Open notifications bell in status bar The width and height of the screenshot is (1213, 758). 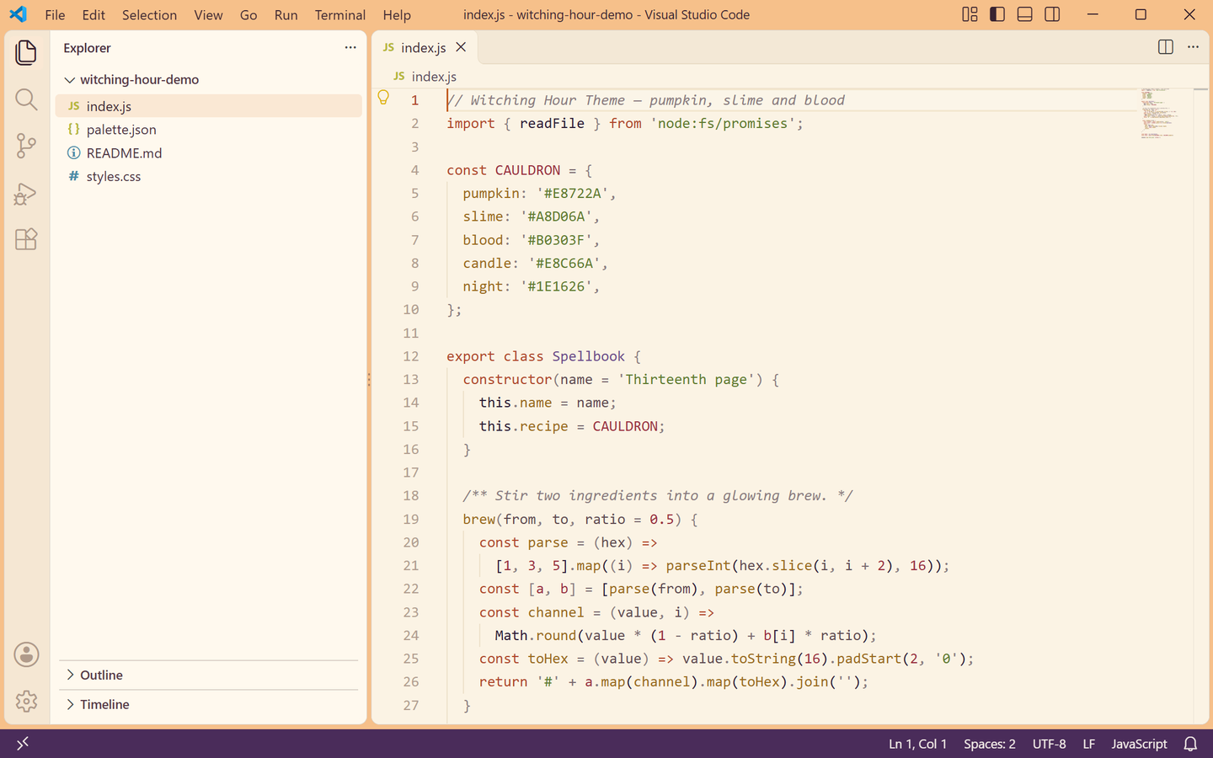pyautogui.click(x=1190, y=744)
